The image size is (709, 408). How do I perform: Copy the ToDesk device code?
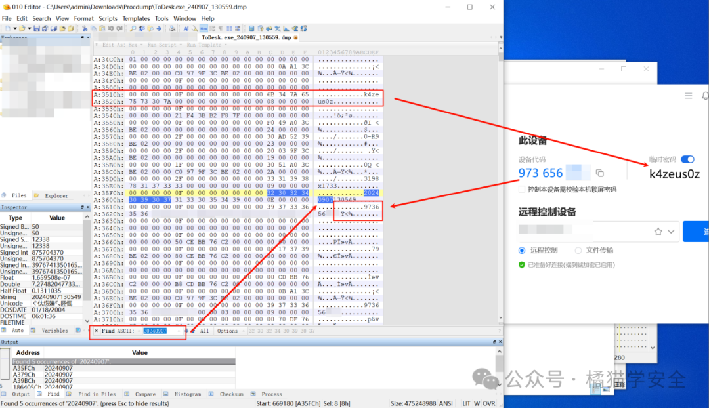coord(599,173)
